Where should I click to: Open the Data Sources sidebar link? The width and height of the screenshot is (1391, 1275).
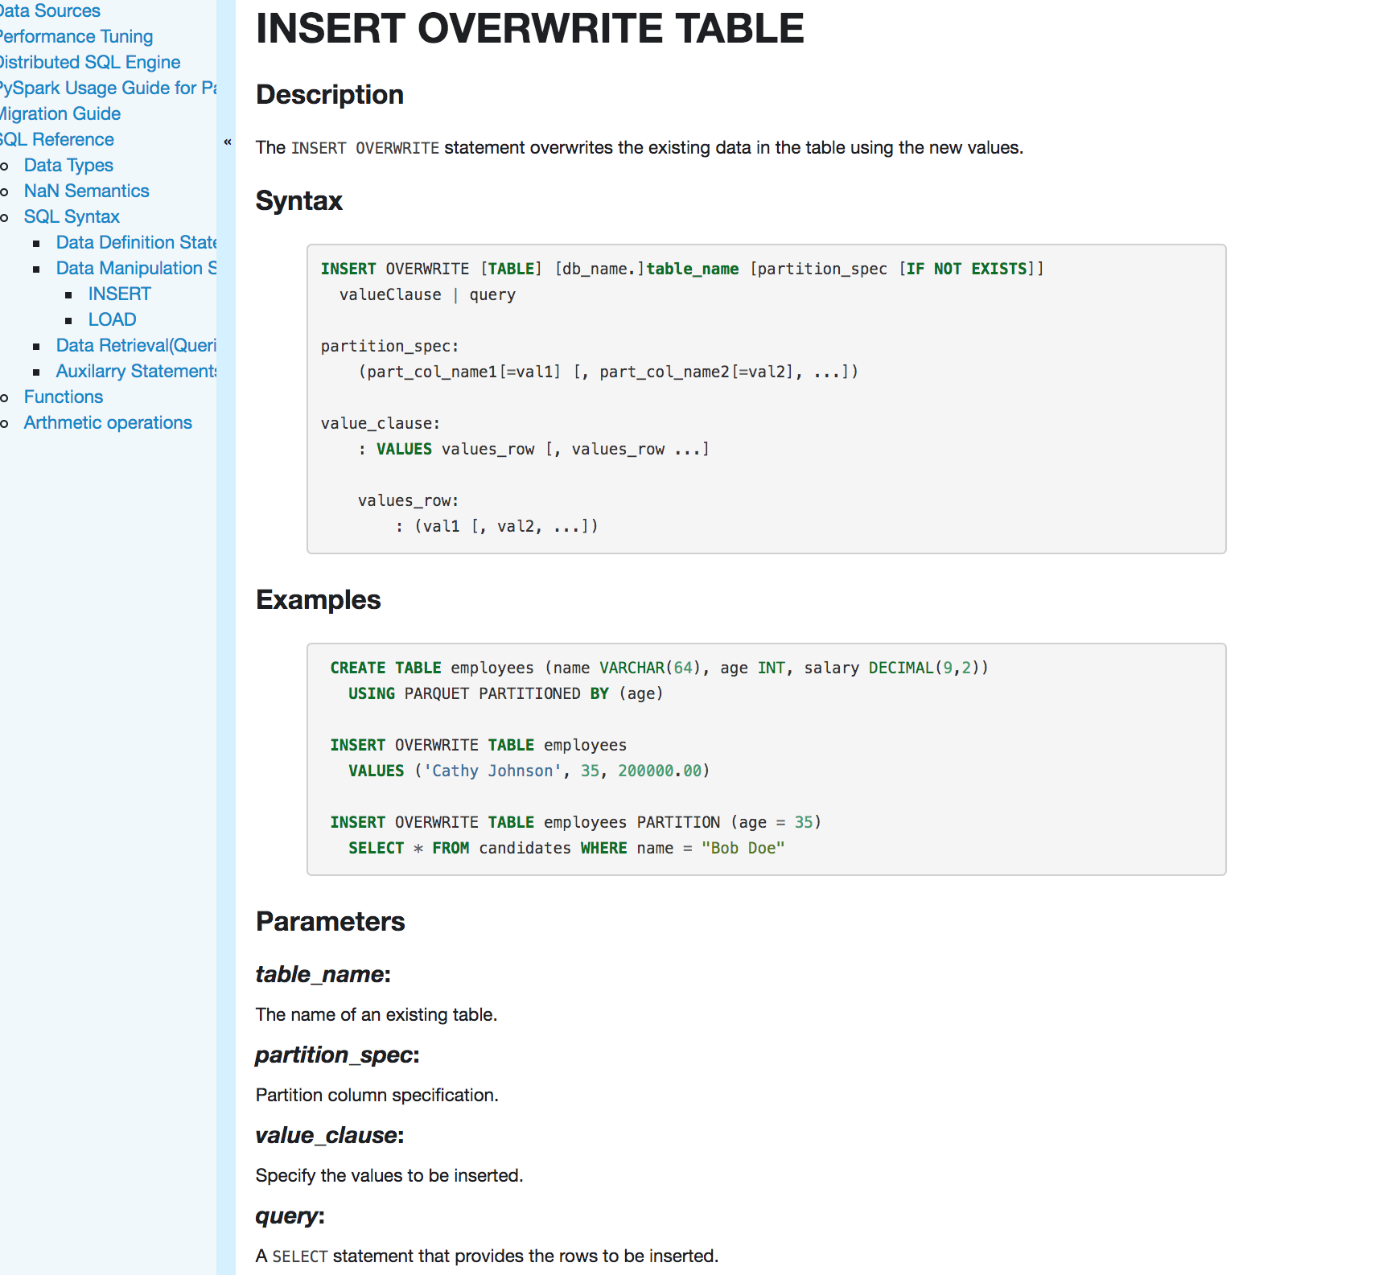(50, 10)
